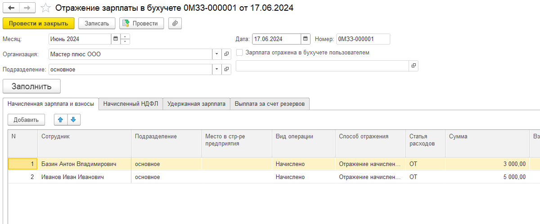Open the Организация record with the open icon

coord(226,54)
